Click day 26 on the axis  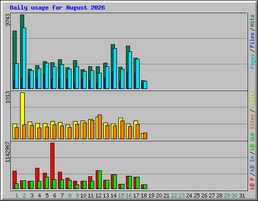point(204,195)
